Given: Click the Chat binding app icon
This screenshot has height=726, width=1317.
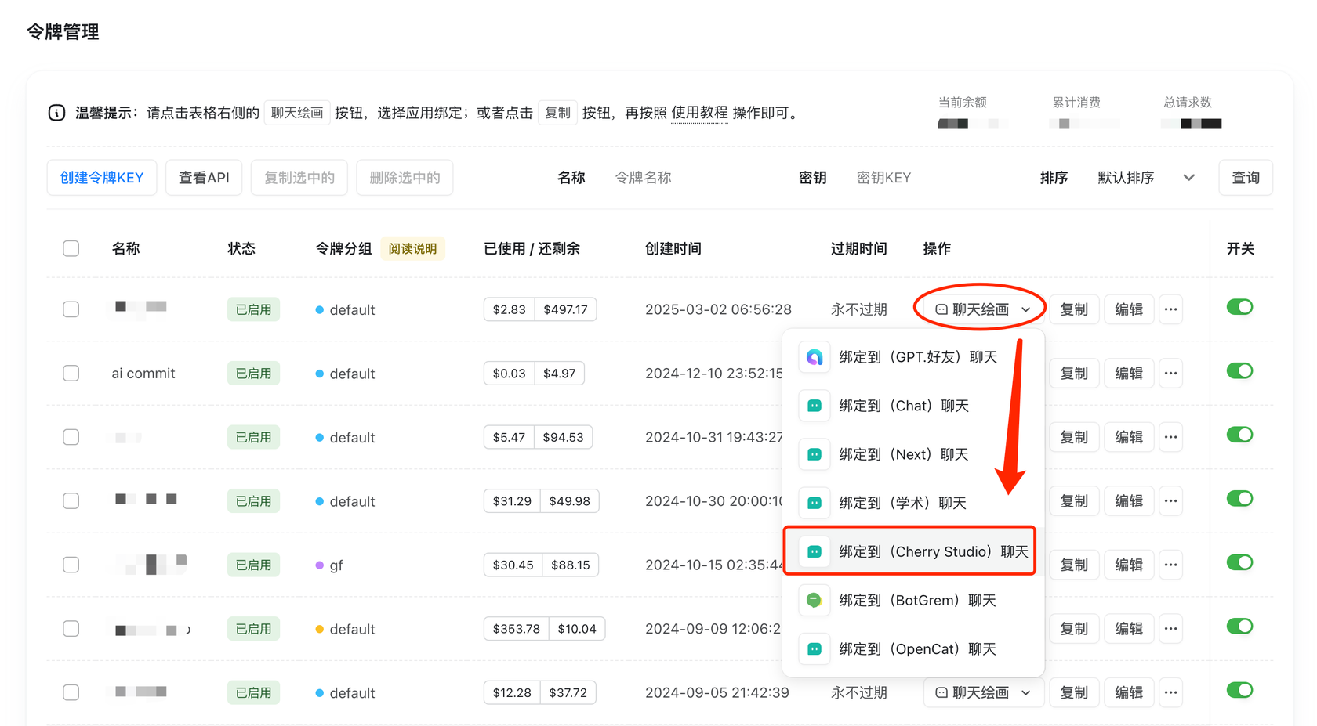Looking at the screenshot, I should click(x=815, y=406).
